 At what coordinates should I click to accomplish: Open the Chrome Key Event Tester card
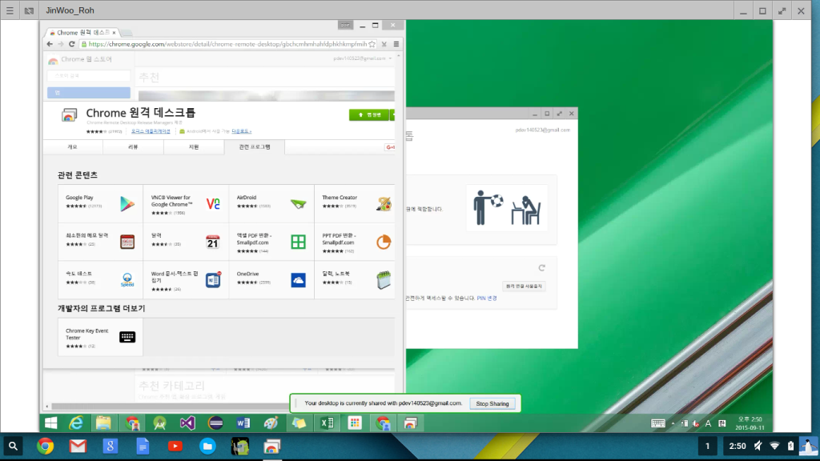[100, 337]
